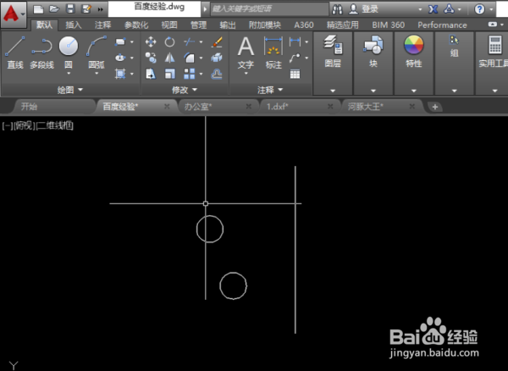Activate the Rotate tool icon
Screen dimensions: 508x371
click(169, 42)
